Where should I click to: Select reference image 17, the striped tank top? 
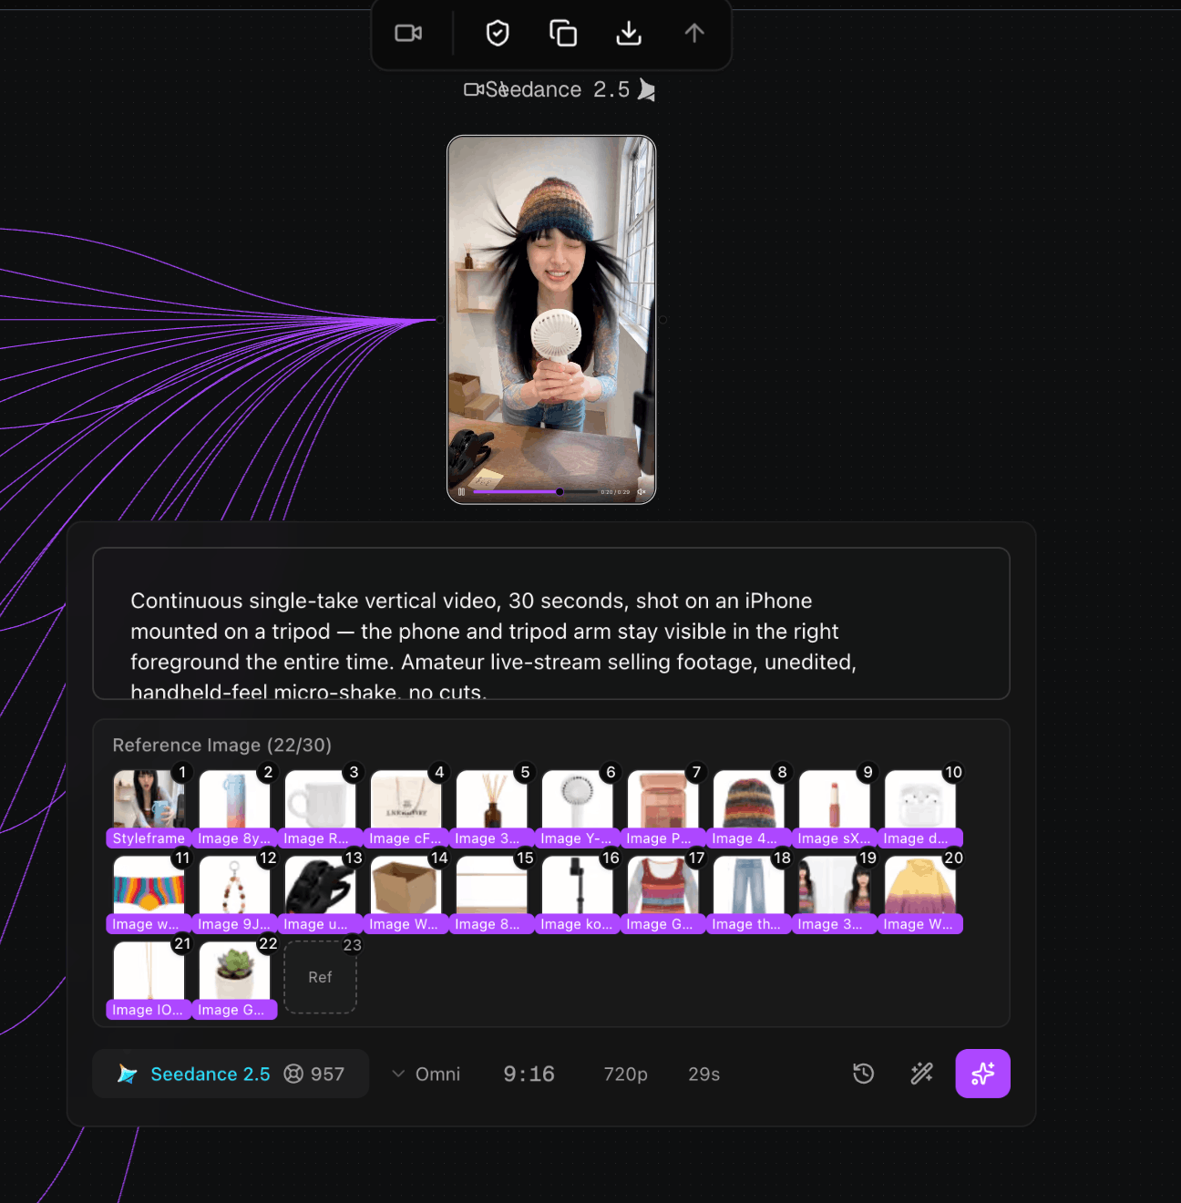(662, 893)
